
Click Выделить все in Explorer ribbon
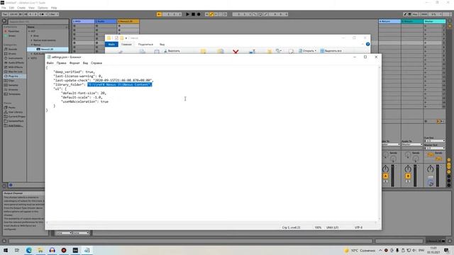(331, 51)
